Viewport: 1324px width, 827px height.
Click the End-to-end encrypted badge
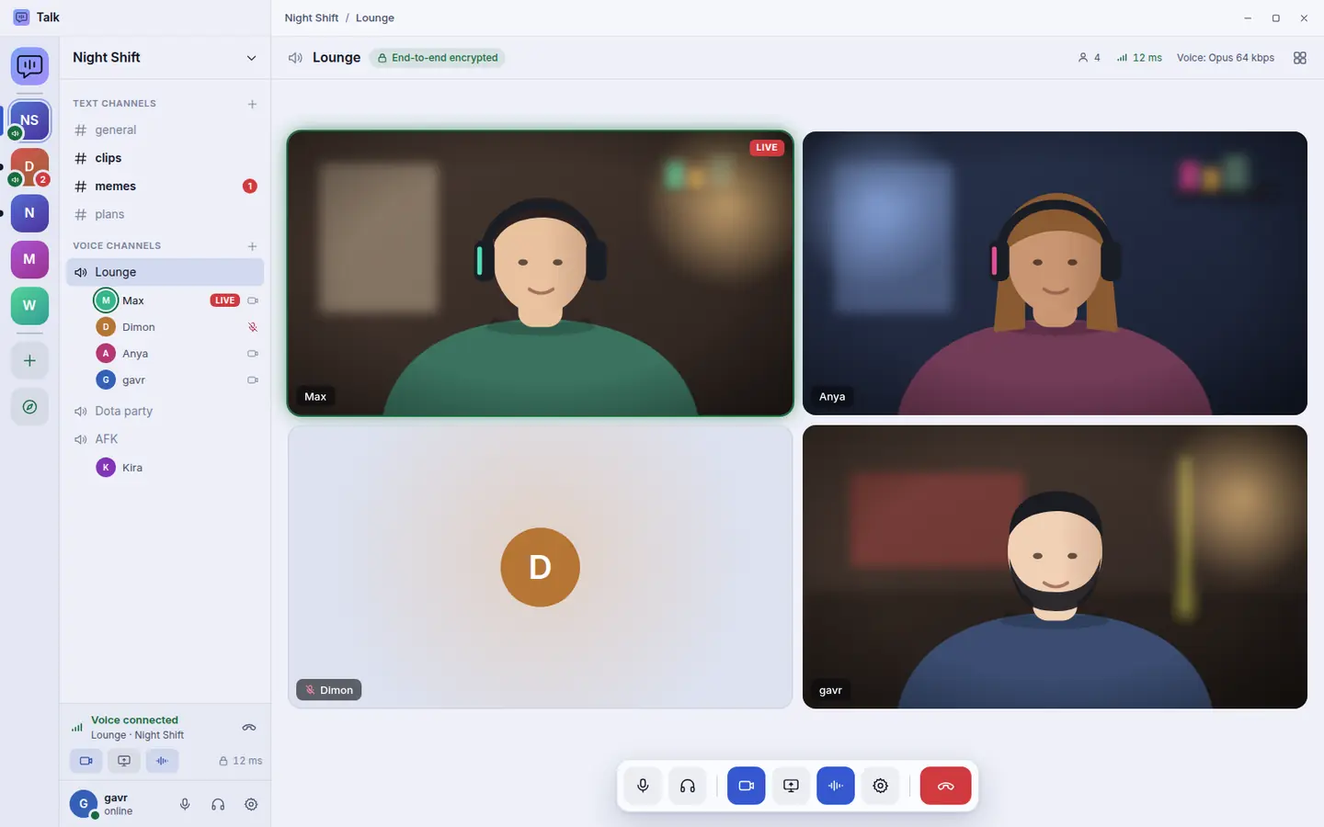point(438,58)
